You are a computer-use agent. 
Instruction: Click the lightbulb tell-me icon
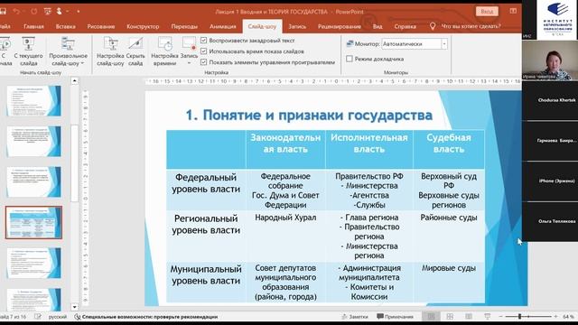click(x=433, y=26)
